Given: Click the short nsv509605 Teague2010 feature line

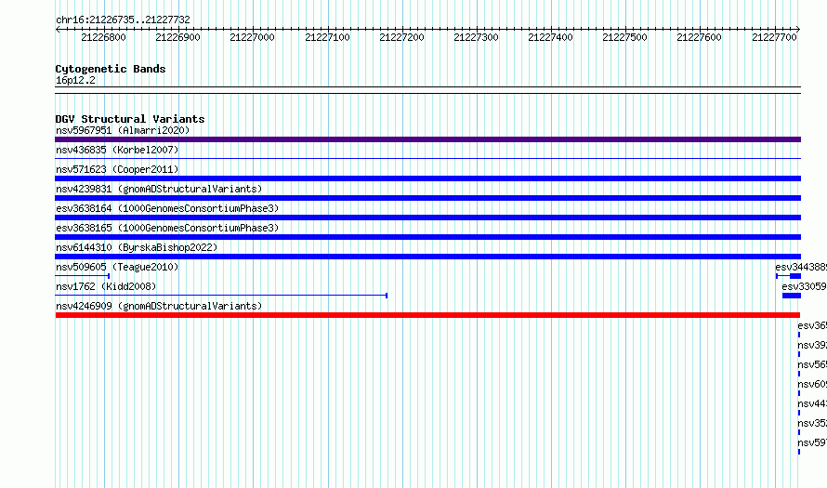Looking at the screenshot, I should pyautogui.click(x=83, y=276).
